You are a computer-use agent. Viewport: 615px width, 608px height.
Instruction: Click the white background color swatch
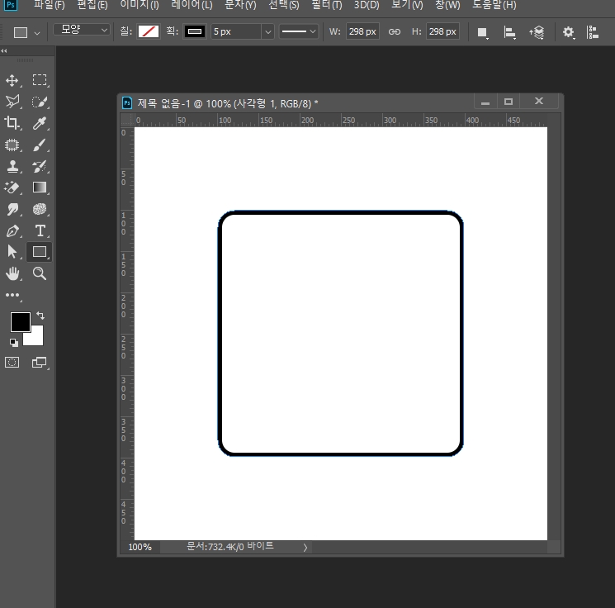[x=36, y=339]
